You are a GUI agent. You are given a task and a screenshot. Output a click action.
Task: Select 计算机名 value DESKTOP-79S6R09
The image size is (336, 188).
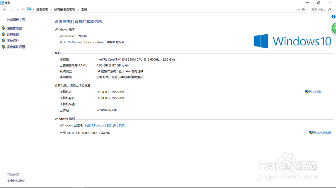click(x=110, y=92)
